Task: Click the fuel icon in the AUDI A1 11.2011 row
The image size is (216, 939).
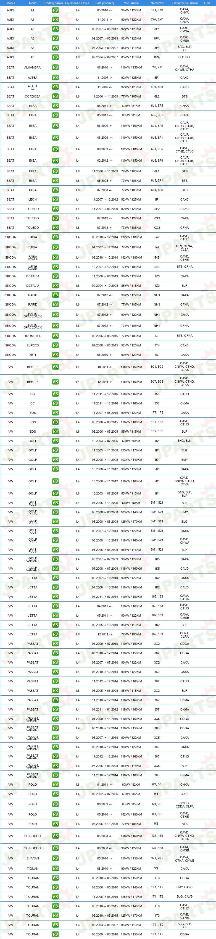Action: 55,20
